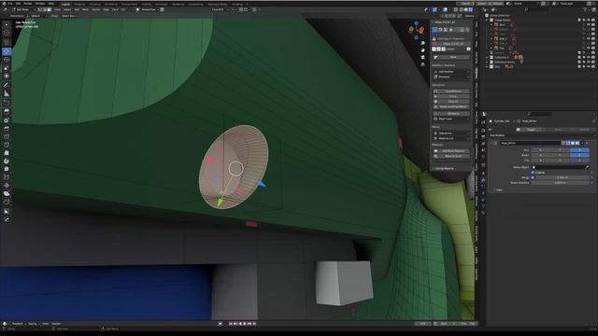598x336 pixels.
Task: Toggle Reference Images collection eye icon
Action: (588, 62)
